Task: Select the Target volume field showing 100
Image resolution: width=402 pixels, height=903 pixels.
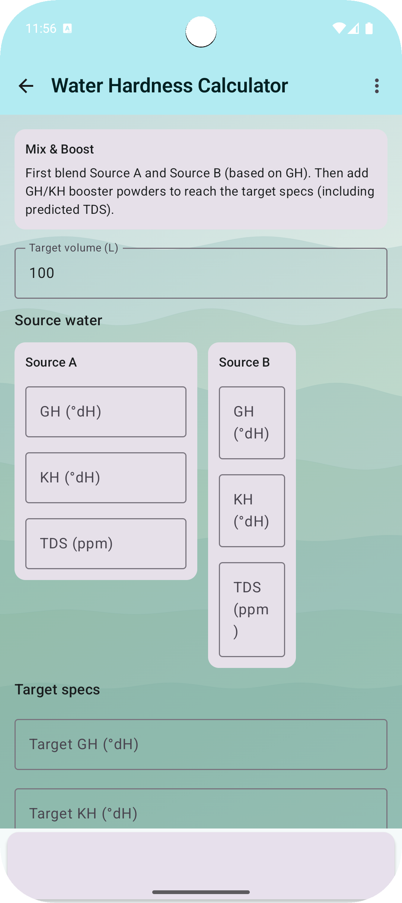Action: [x=201, y=272]
